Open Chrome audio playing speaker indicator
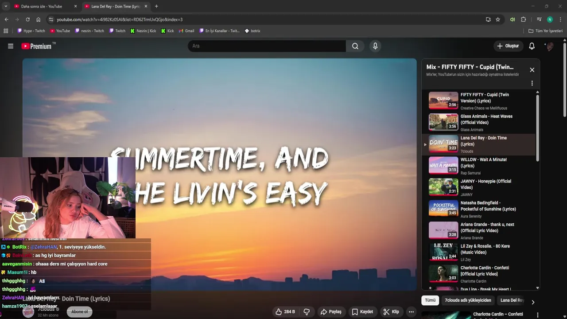 click(x=513, y=19)
